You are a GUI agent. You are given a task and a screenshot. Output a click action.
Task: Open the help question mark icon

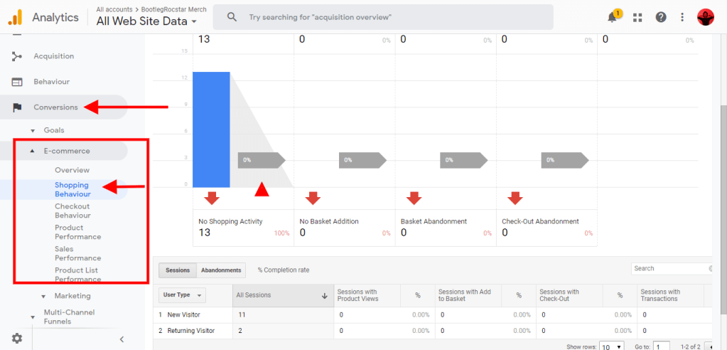coord(661,17)
